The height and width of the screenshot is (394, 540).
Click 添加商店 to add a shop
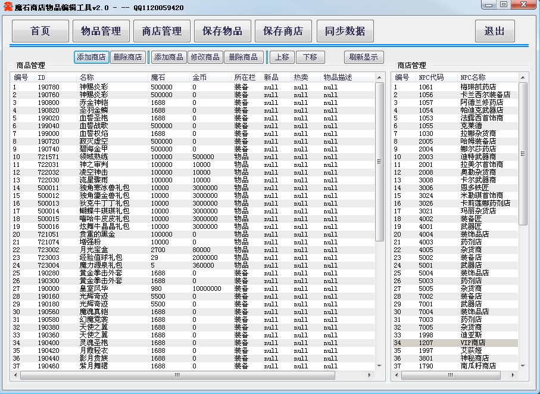(x=92, y=57)
